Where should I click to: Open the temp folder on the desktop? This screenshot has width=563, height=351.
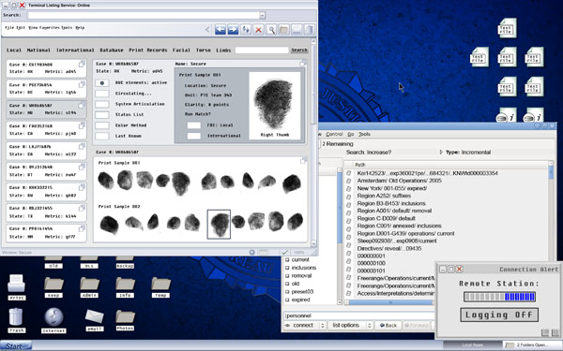[160, 287]
